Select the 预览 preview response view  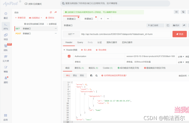pyautogui.click(x=82, y=76)
